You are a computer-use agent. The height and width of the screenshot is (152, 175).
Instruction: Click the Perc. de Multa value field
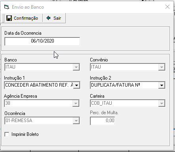pos(103,121)
